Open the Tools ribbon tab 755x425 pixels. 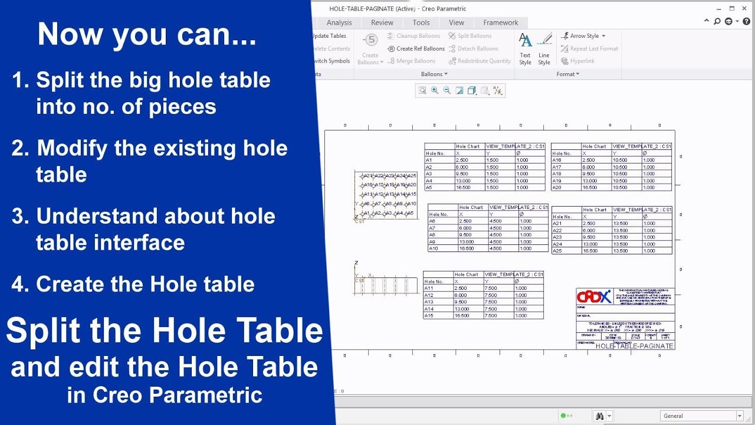pyautogui.click(x=421, y=22)
